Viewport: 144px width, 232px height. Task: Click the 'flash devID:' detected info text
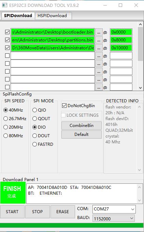pyautogui.click(x=117, y=119)
